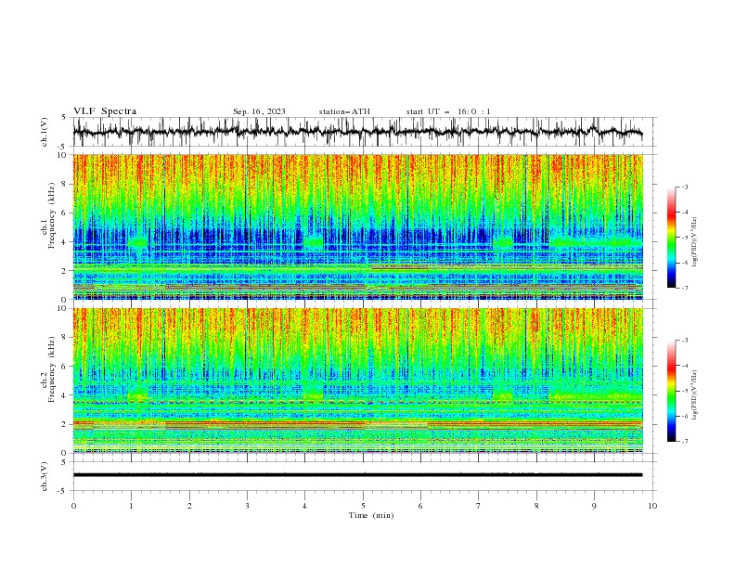Viewport: 735px width, 568px height.
Task: Click the ch.1 PSD color bar
Action: [672, 237]
